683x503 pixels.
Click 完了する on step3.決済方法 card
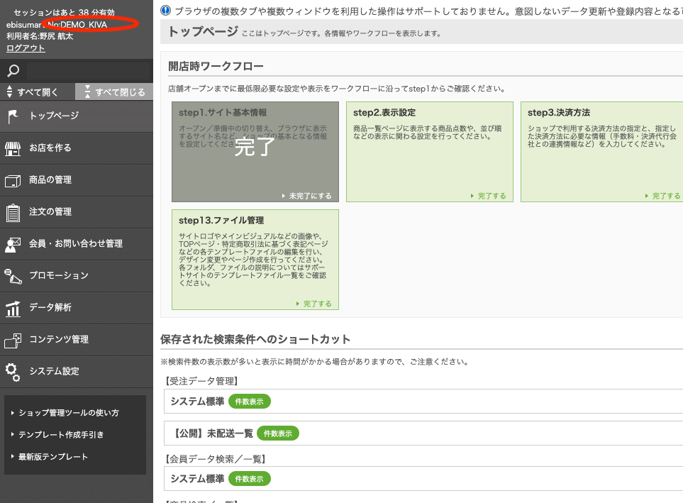pyautogui.click(x=663, y=196)
